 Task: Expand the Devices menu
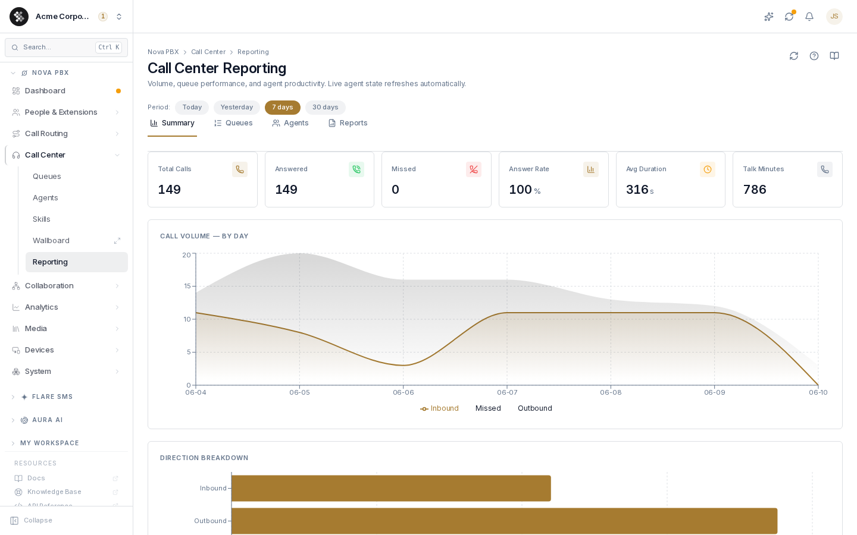(x=66, y=350)
